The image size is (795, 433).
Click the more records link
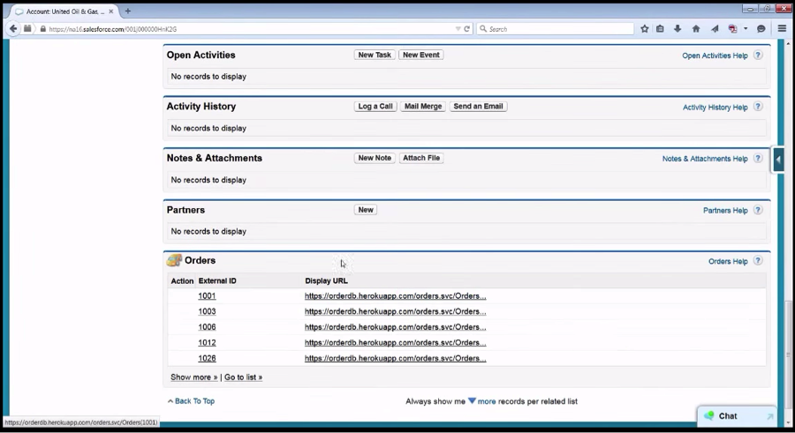(487, 401)
